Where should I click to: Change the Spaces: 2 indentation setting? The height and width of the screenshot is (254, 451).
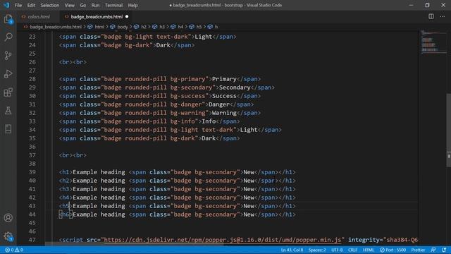(317, 250)
